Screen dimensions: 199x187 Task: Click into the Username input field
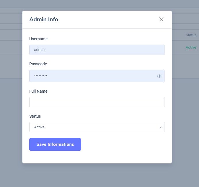pos(97,50)
